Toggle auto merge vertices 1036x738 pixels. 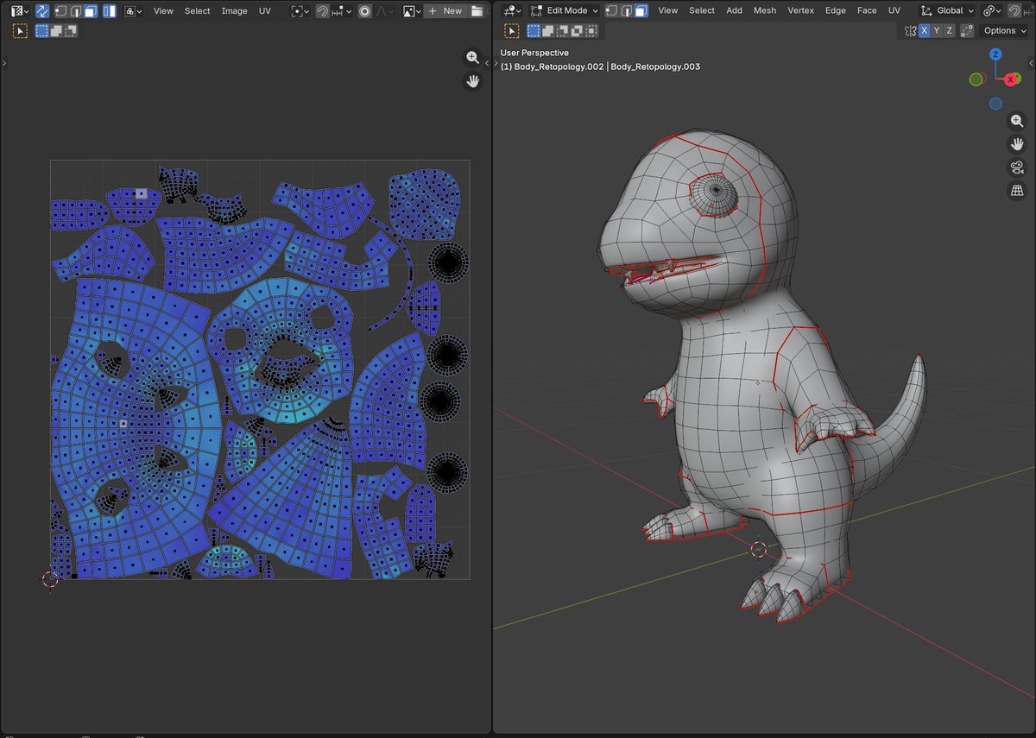point(967,30)
